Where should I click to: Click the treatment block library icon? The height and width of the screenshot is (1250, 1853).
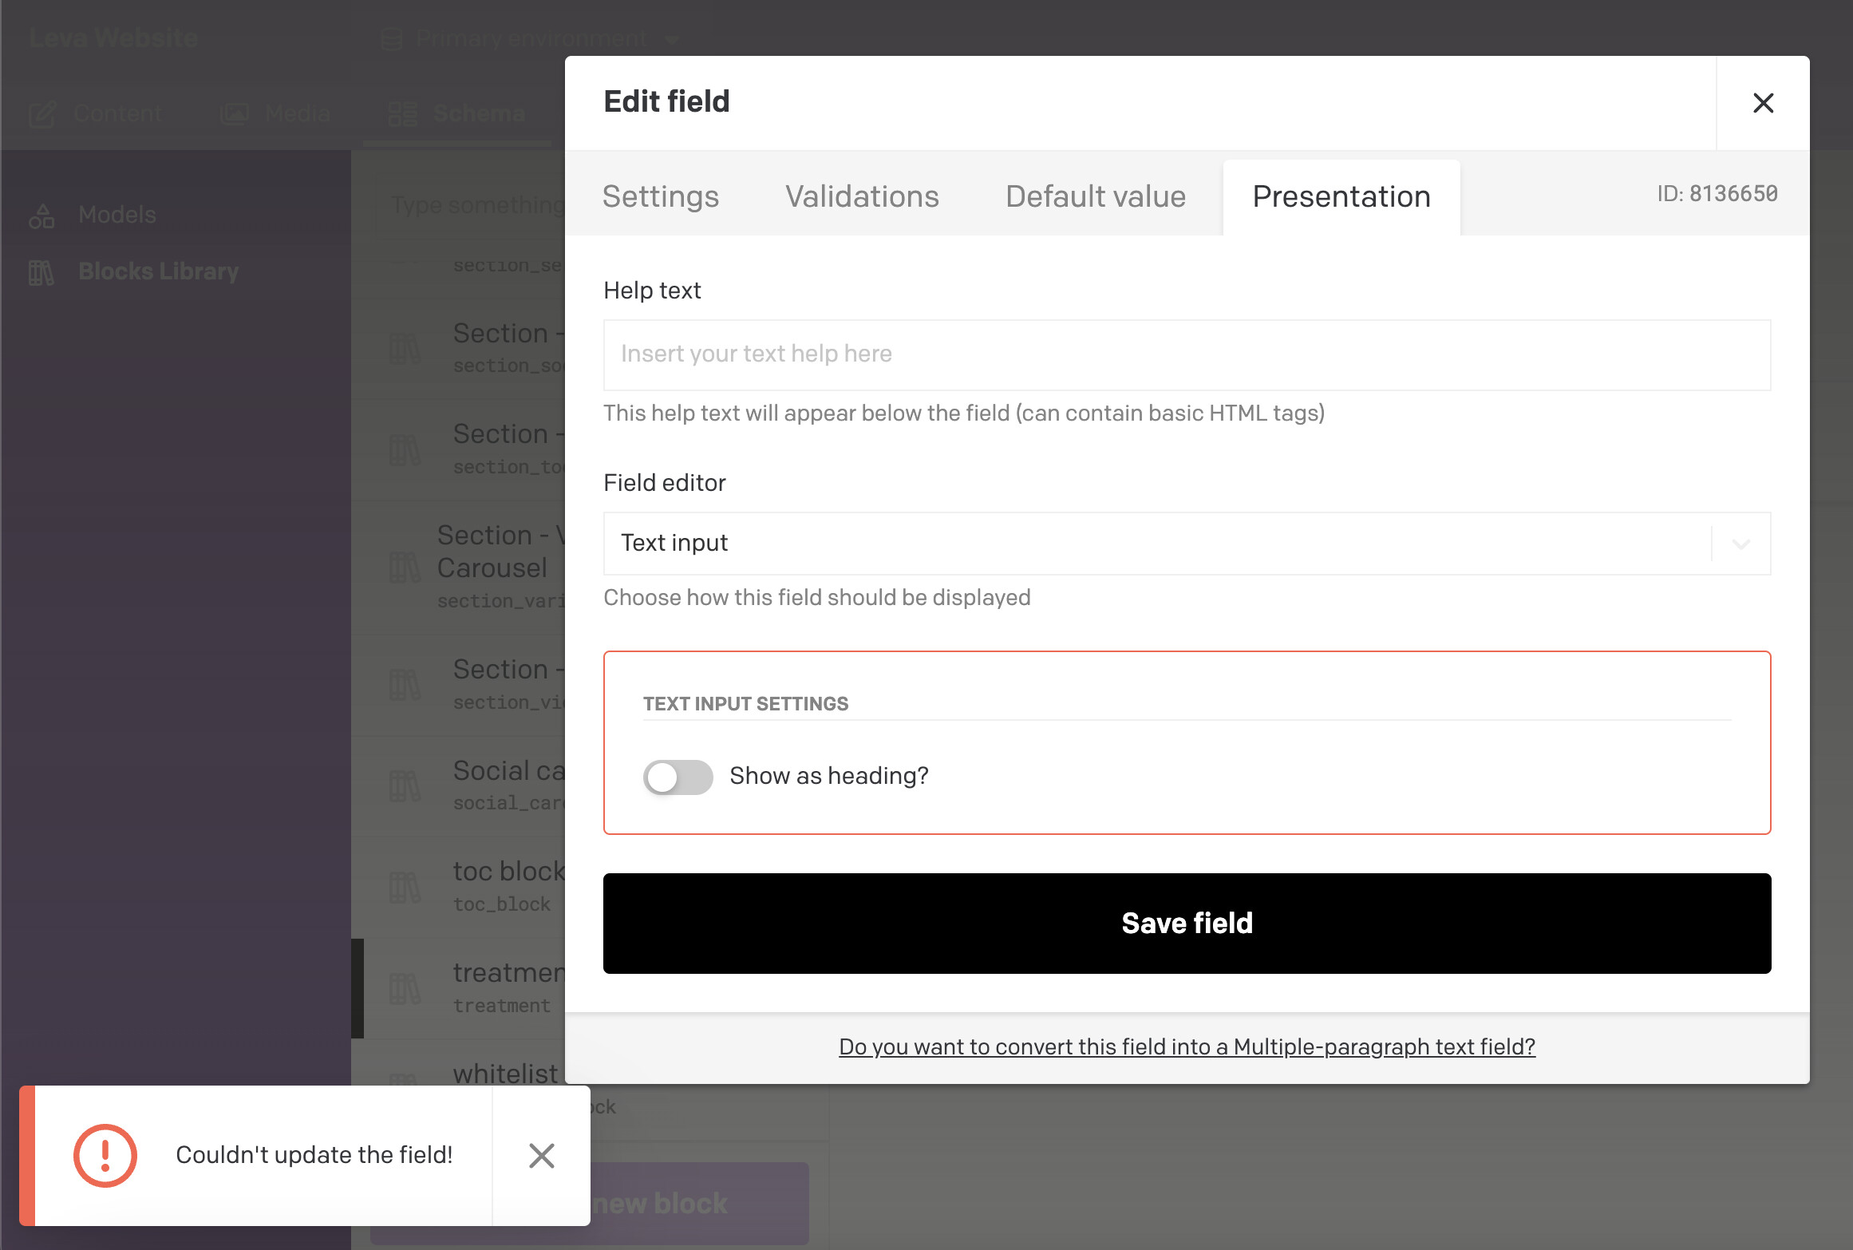[x=405, y=988]
